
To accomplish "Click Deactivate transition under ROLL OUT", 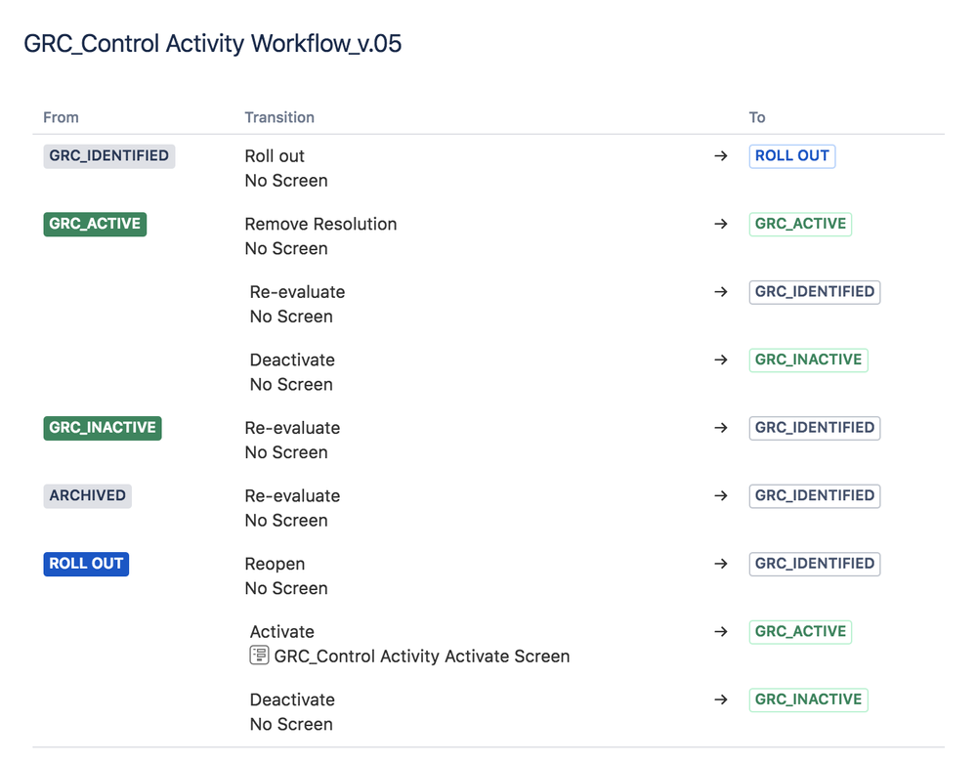I will [x=292, y=699].
